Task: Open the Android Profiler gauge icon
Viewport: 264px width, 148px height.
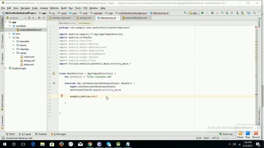Action: (222, 13)
